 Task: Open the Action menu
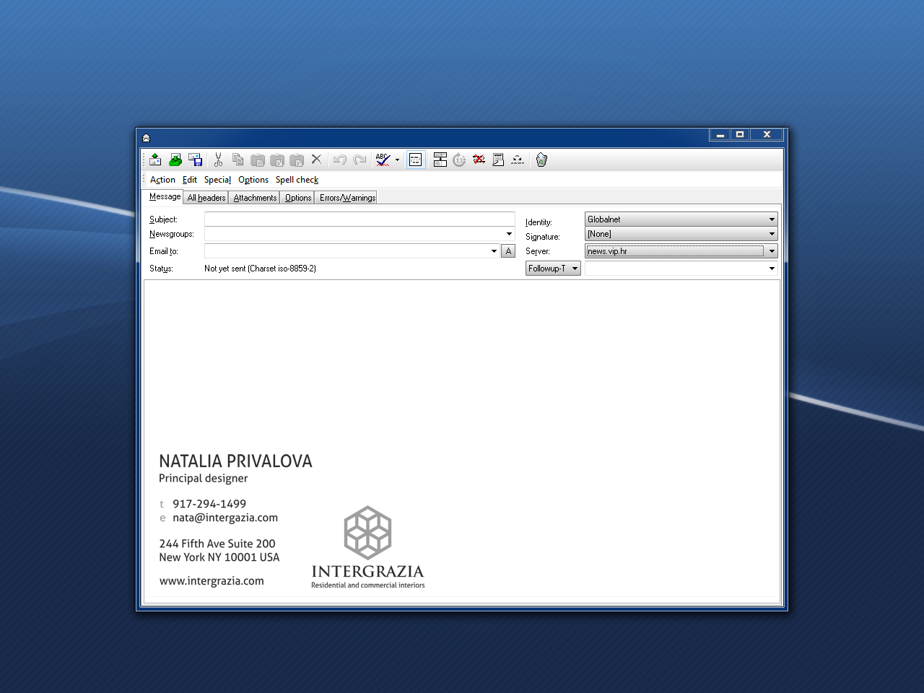(162, 180)
